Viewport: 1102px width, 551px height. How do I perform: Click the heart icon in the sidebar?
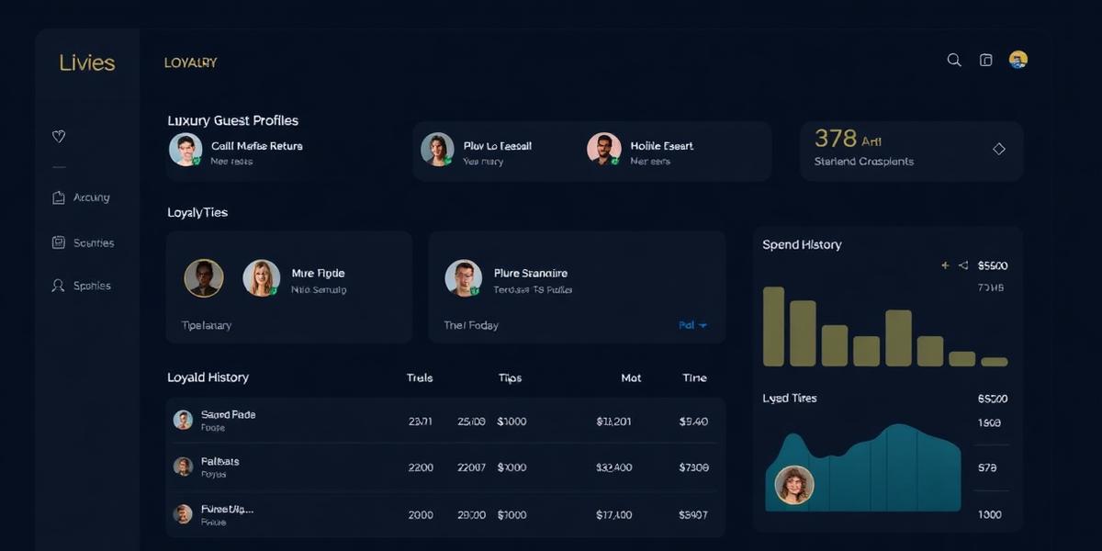[x=59, y=136]
